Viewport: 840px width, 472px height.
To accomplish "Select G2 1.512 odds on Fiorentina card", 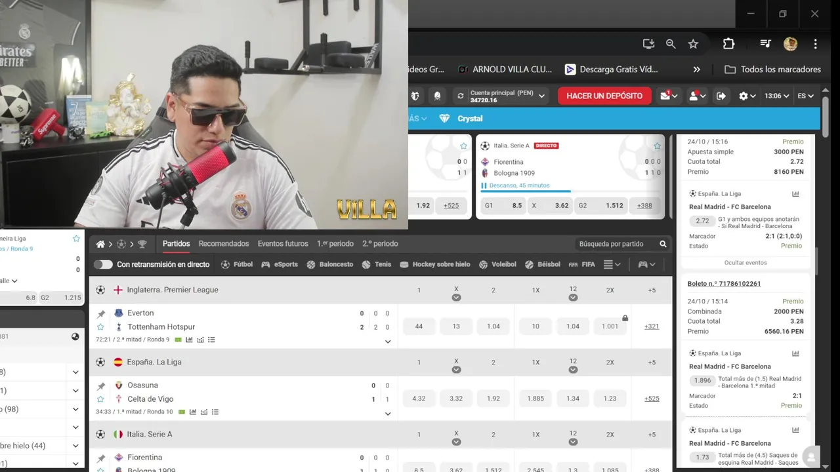I will tap(600, 205).
